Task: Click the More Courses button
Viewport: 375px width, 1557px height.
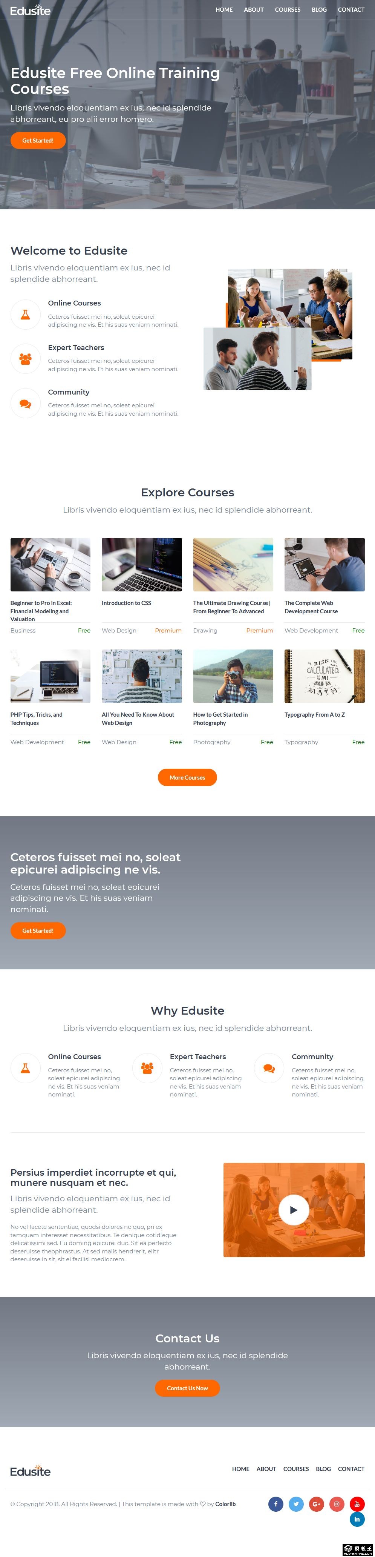Action: tap(187, 777)
